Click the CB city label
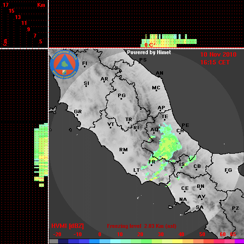 pos(197,166)
